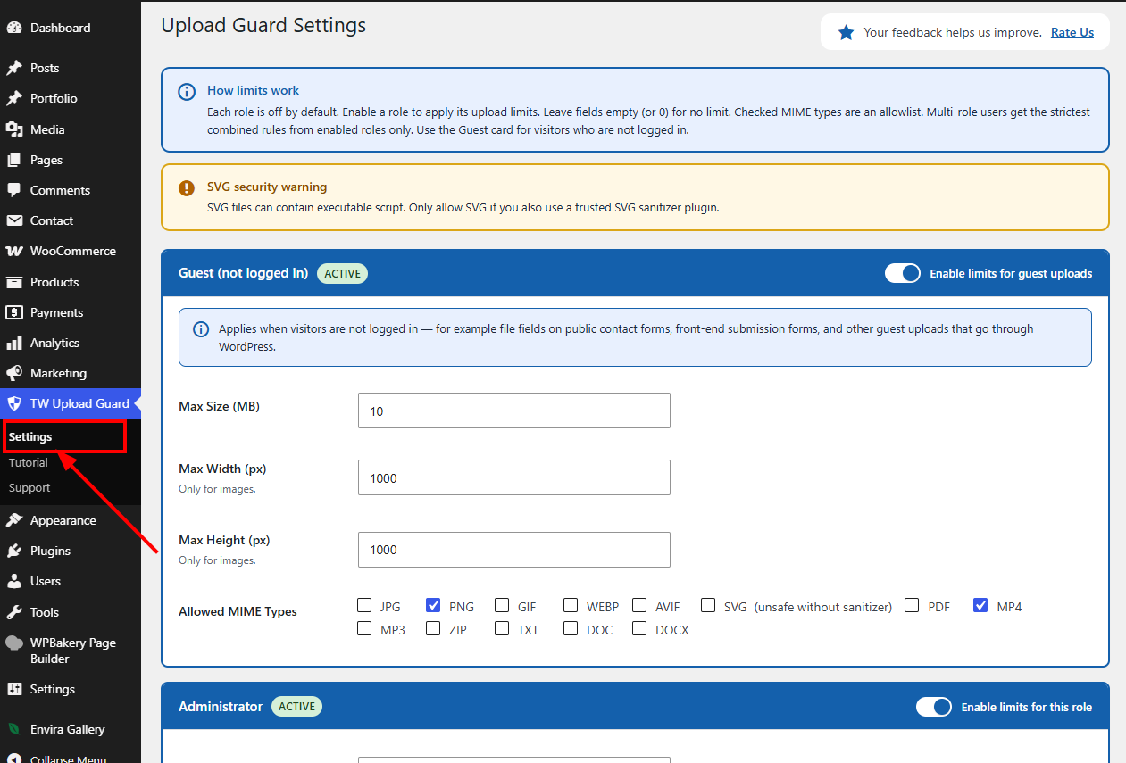Click the Envira Gallery leaf icon
Image resolution: width=1126 pixels, height=763 pixels.
click(x=14, y=729)
